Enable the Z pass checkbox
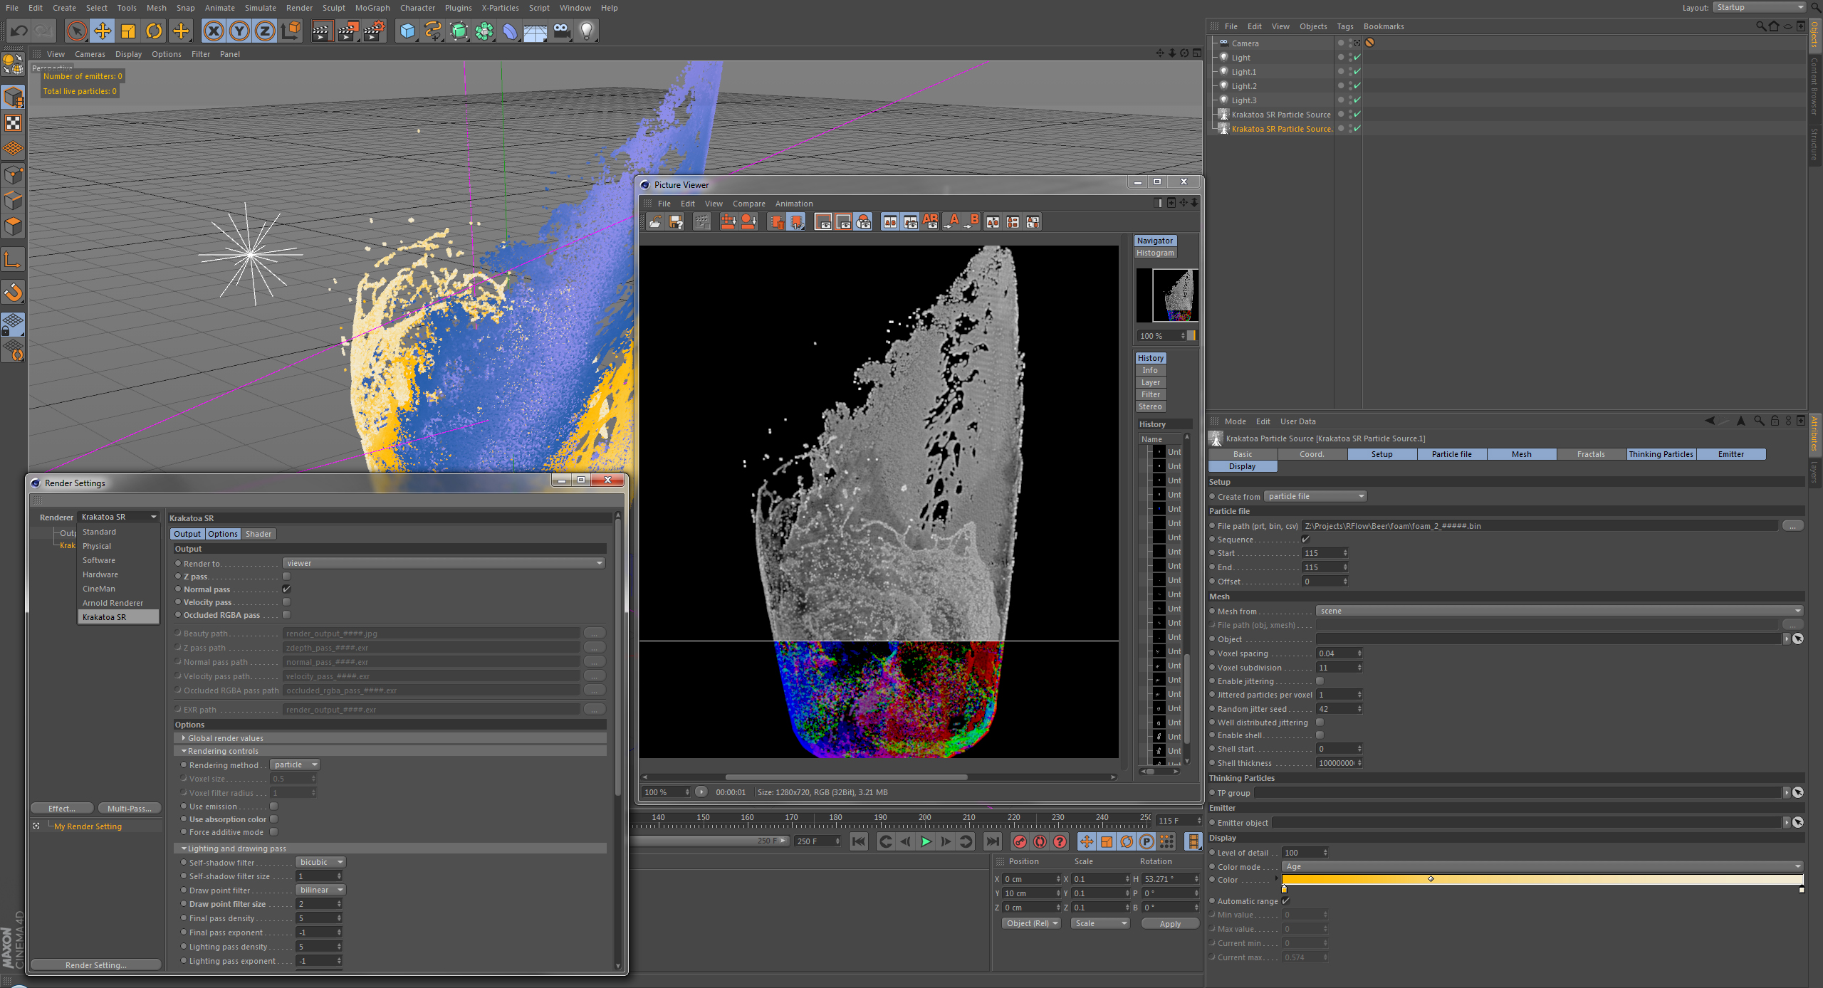1823x988 pixels. [x=286, y=576]
